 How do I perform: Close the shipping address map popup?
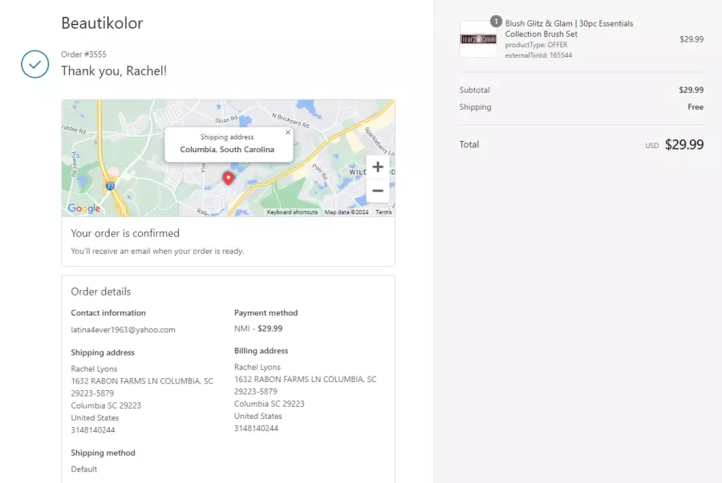coord(288,132)
